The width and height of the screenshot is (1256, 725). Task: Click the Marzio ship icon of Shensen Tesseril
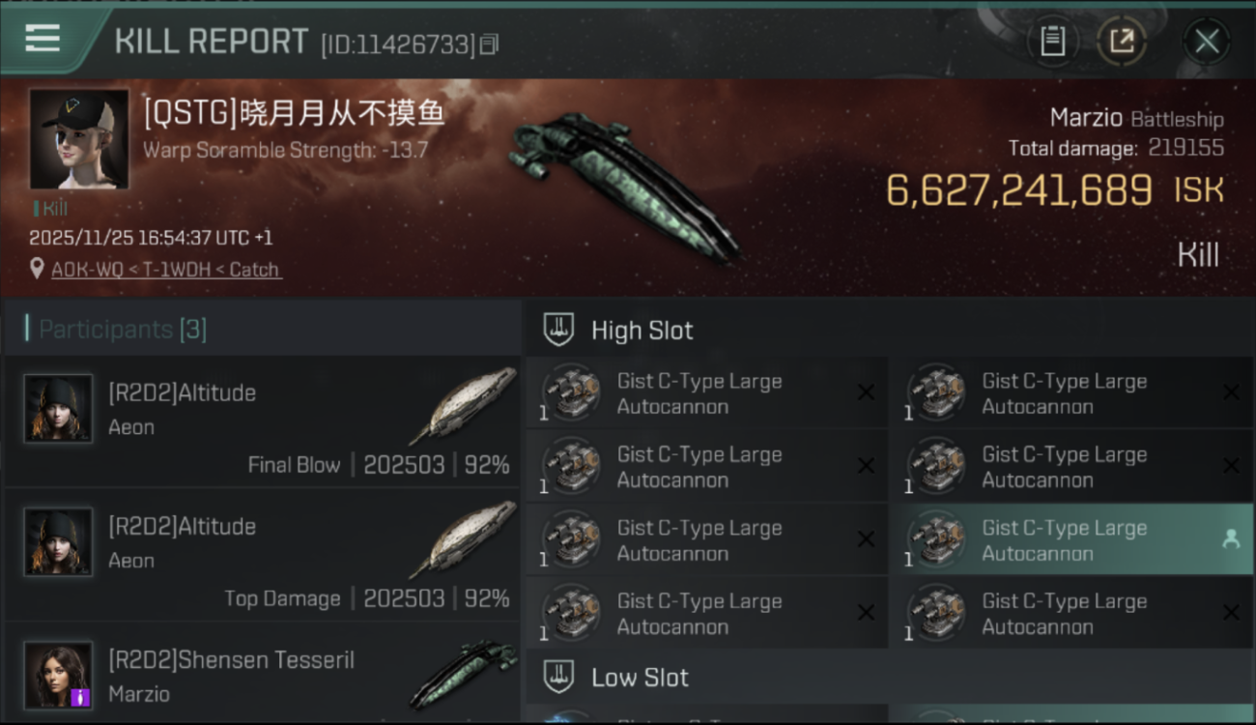click(462, 674)
